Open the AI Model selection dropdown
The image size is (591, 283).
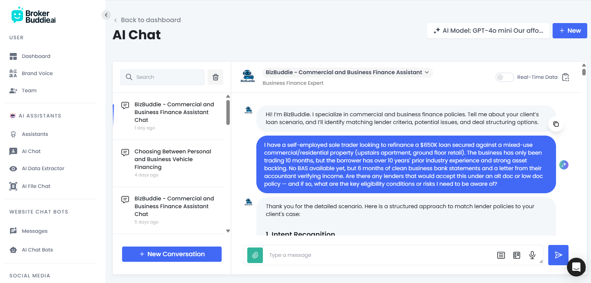(488, 31)
